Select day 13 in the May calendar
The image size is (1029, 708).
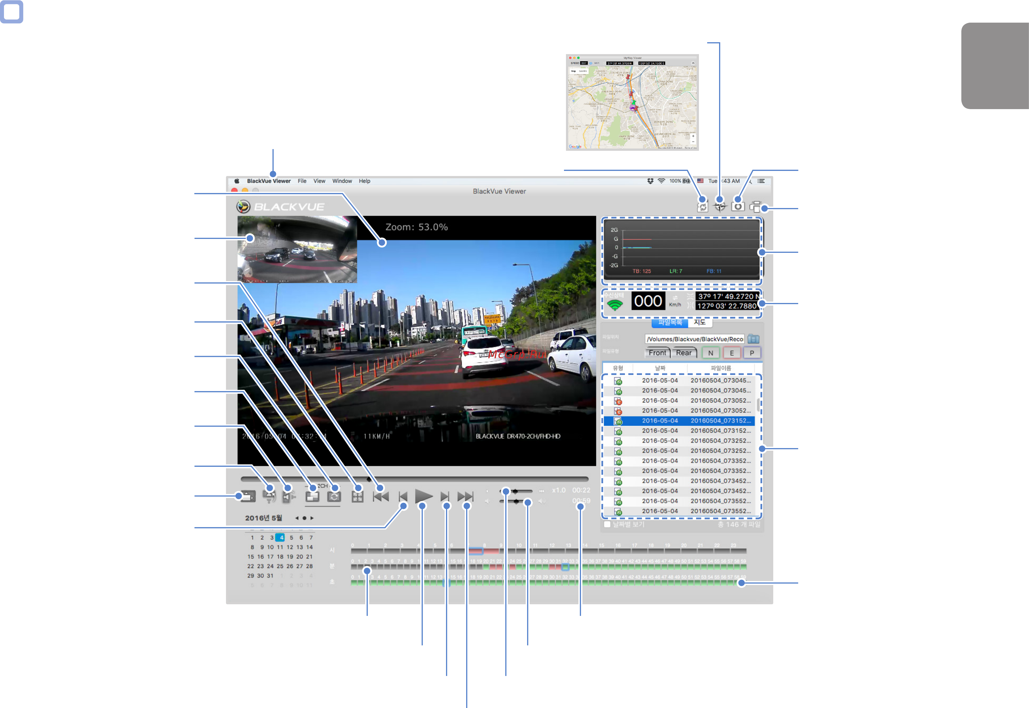(299, 547)
